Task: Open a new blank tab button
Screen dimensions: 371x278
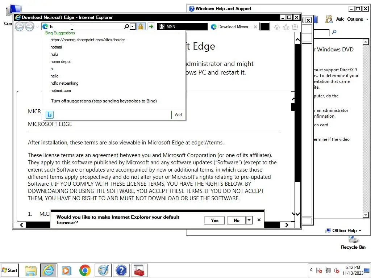Action: [264, 27]
